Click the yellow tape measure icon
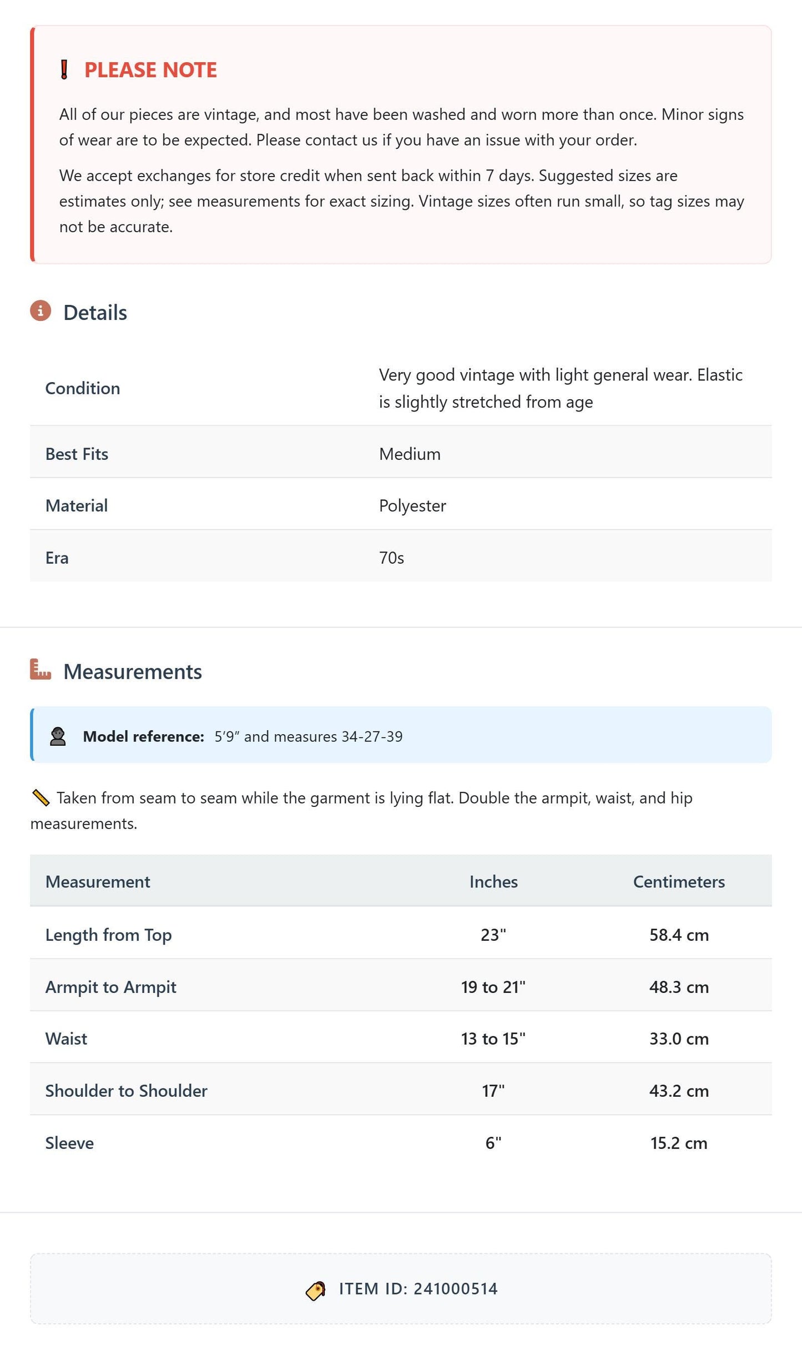The height and width of the screenshot is (1350, 802). click(x=41, y=798)
